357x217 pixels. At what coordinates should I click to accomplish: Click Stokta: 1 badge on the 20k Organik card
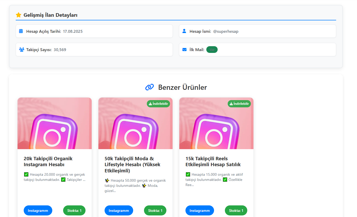pyautogui.click(x=74, y=211)
